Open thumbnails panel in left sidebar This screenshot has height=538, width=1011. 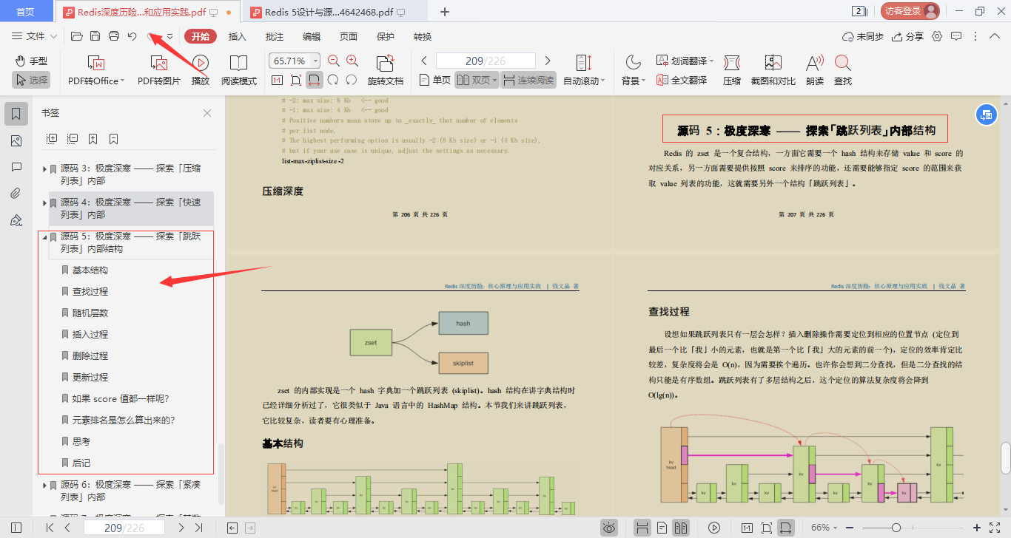pos(16,141)
